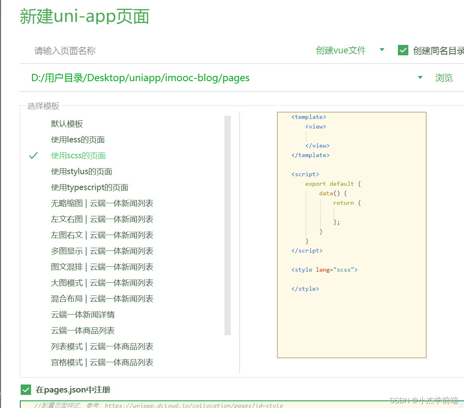Pick the 云端一体新闻详情 template
464x408 pixels.
pos(82,315)
